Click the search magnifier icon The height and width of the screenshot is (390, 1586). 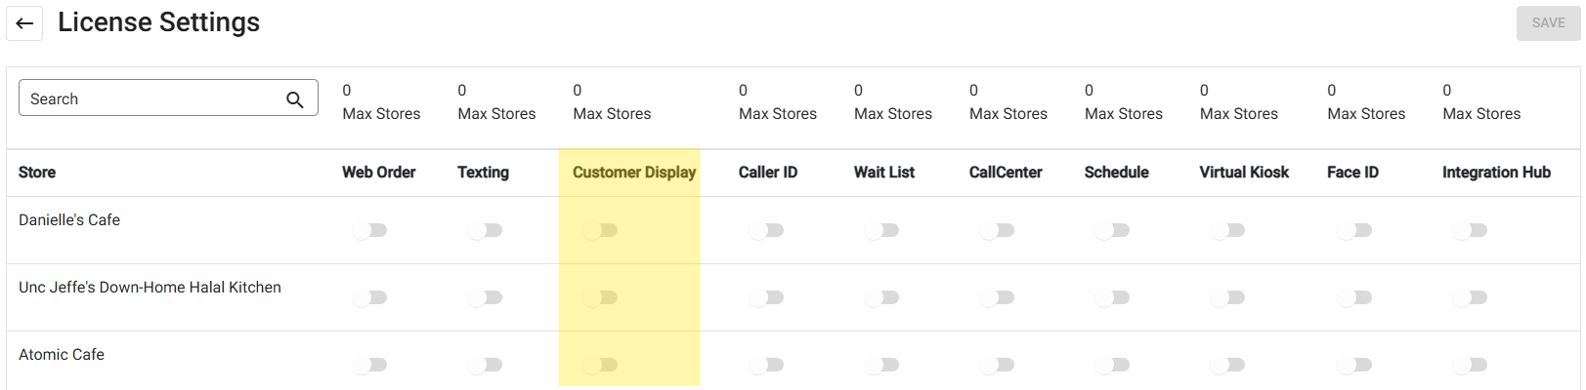pos(294,99)
